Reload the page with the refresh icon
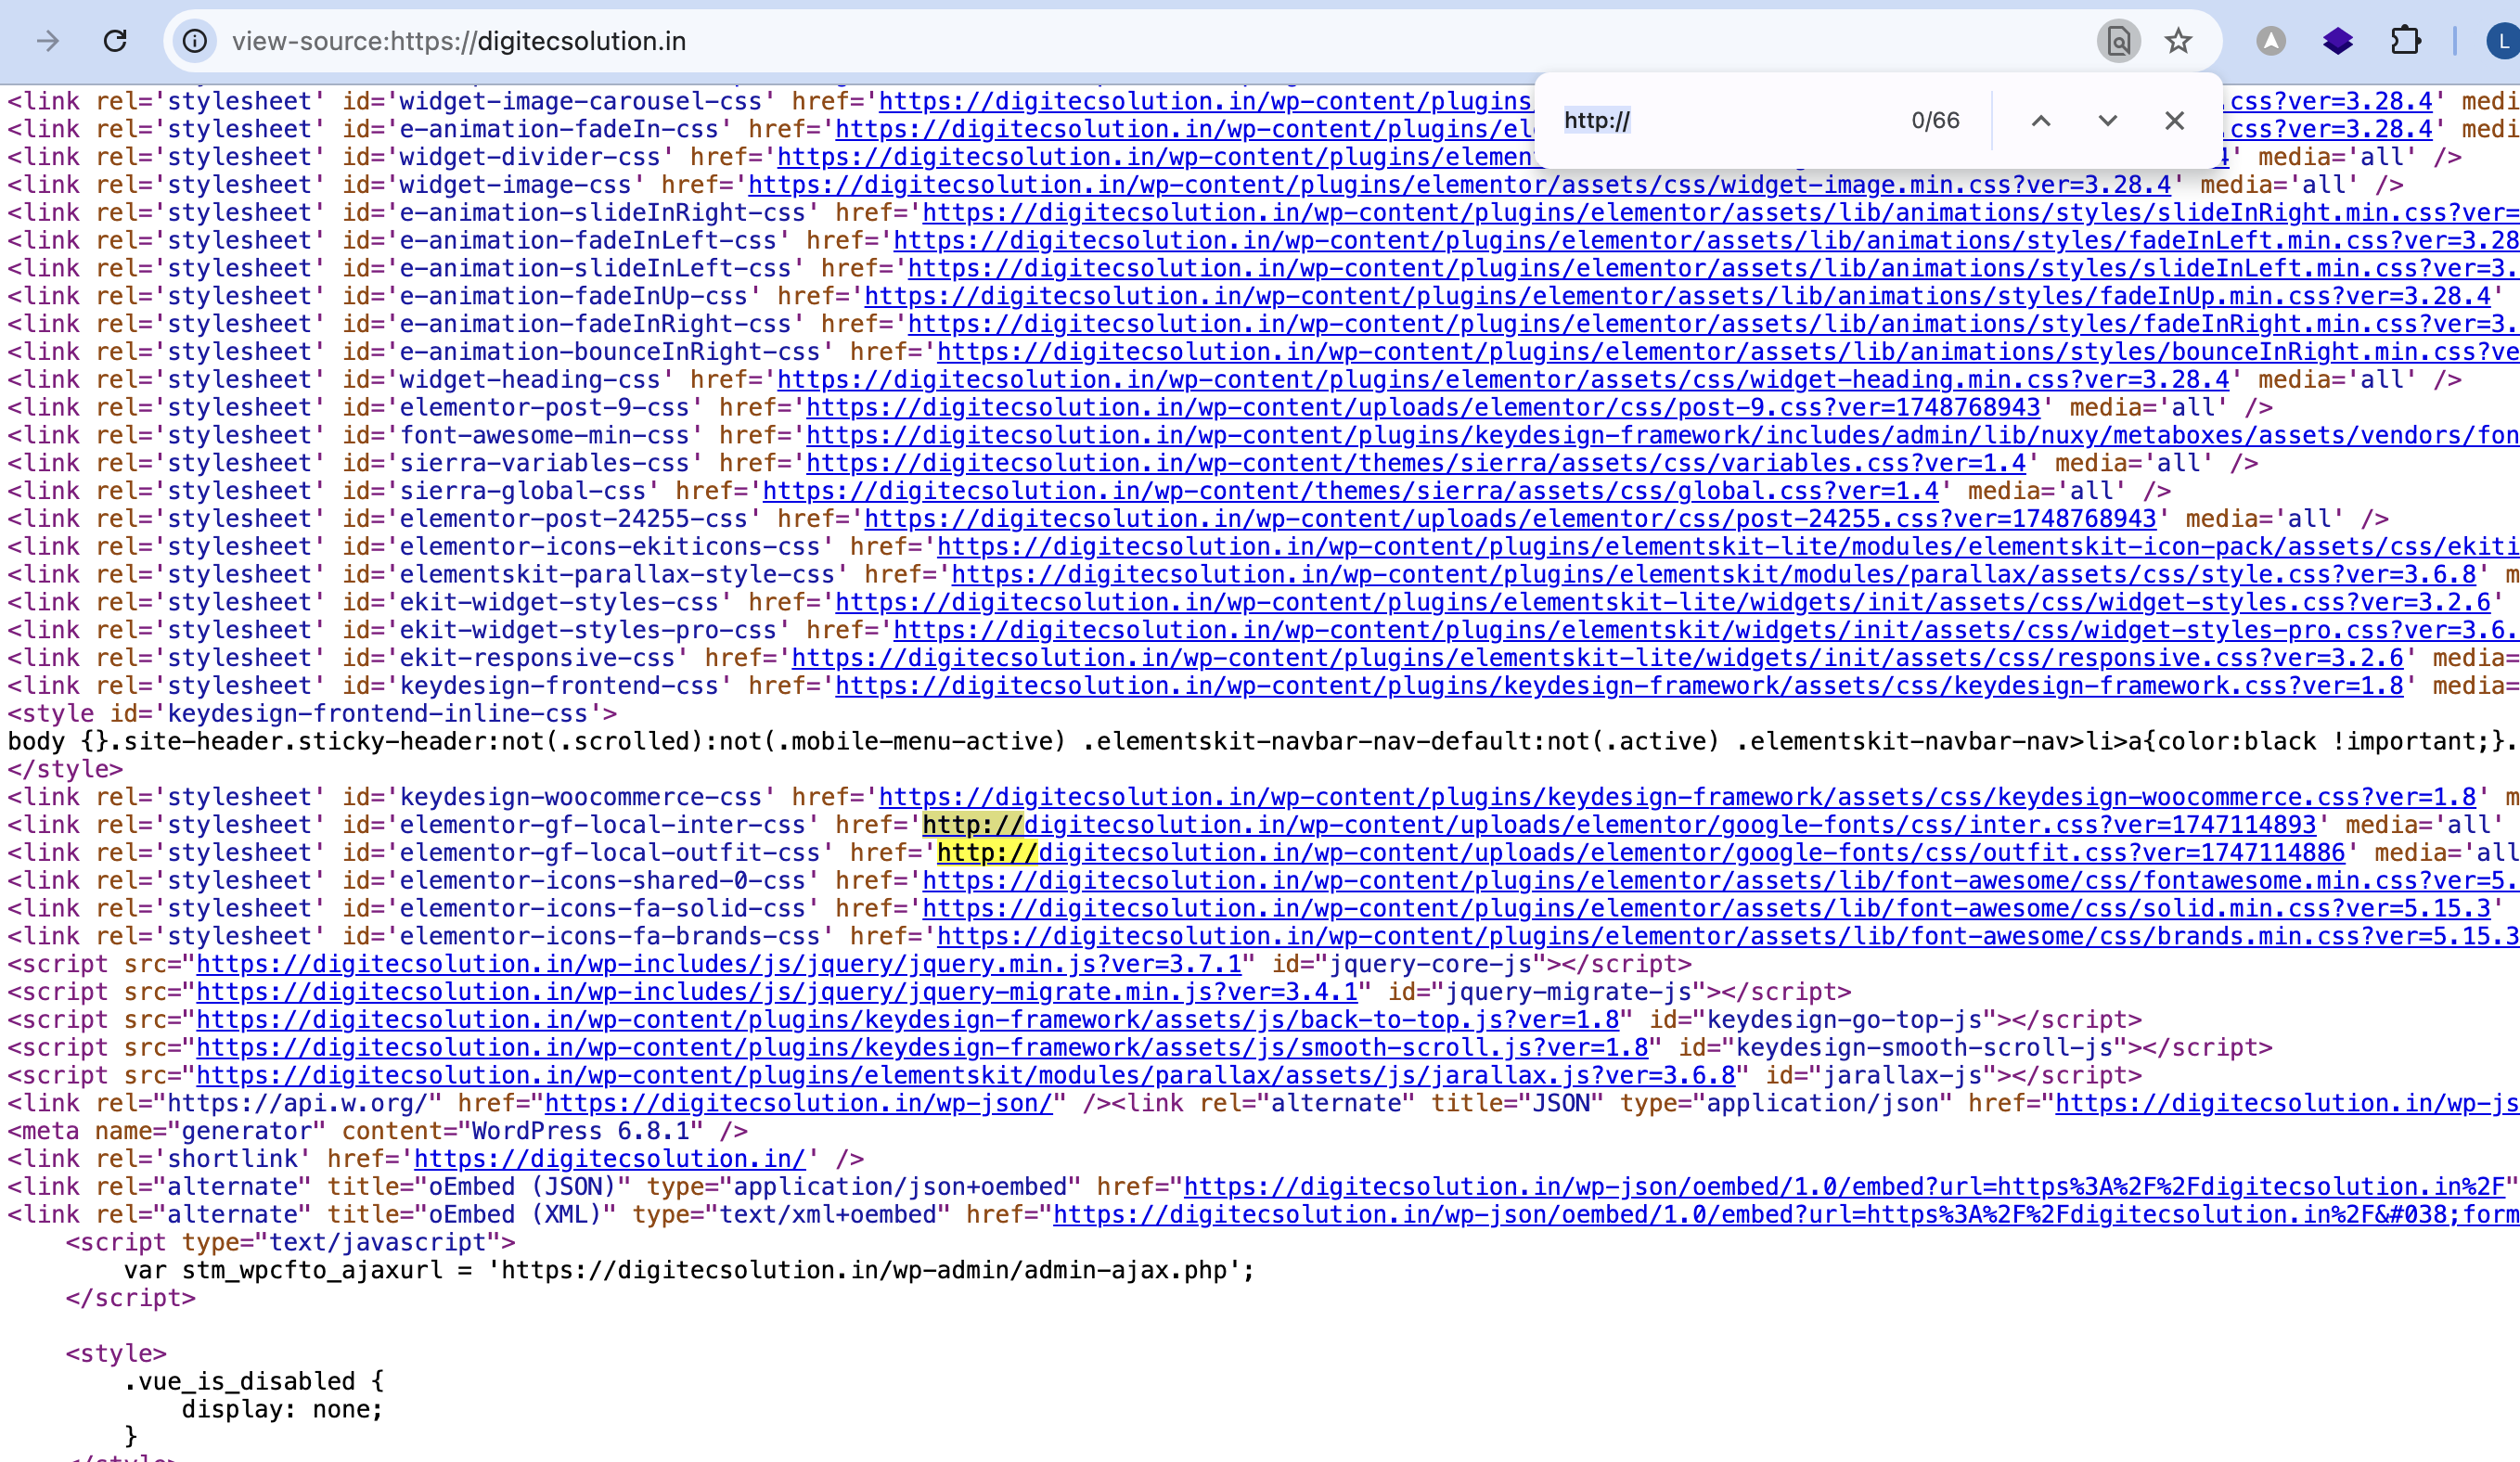The image size is (2520, 1462). 115,41
